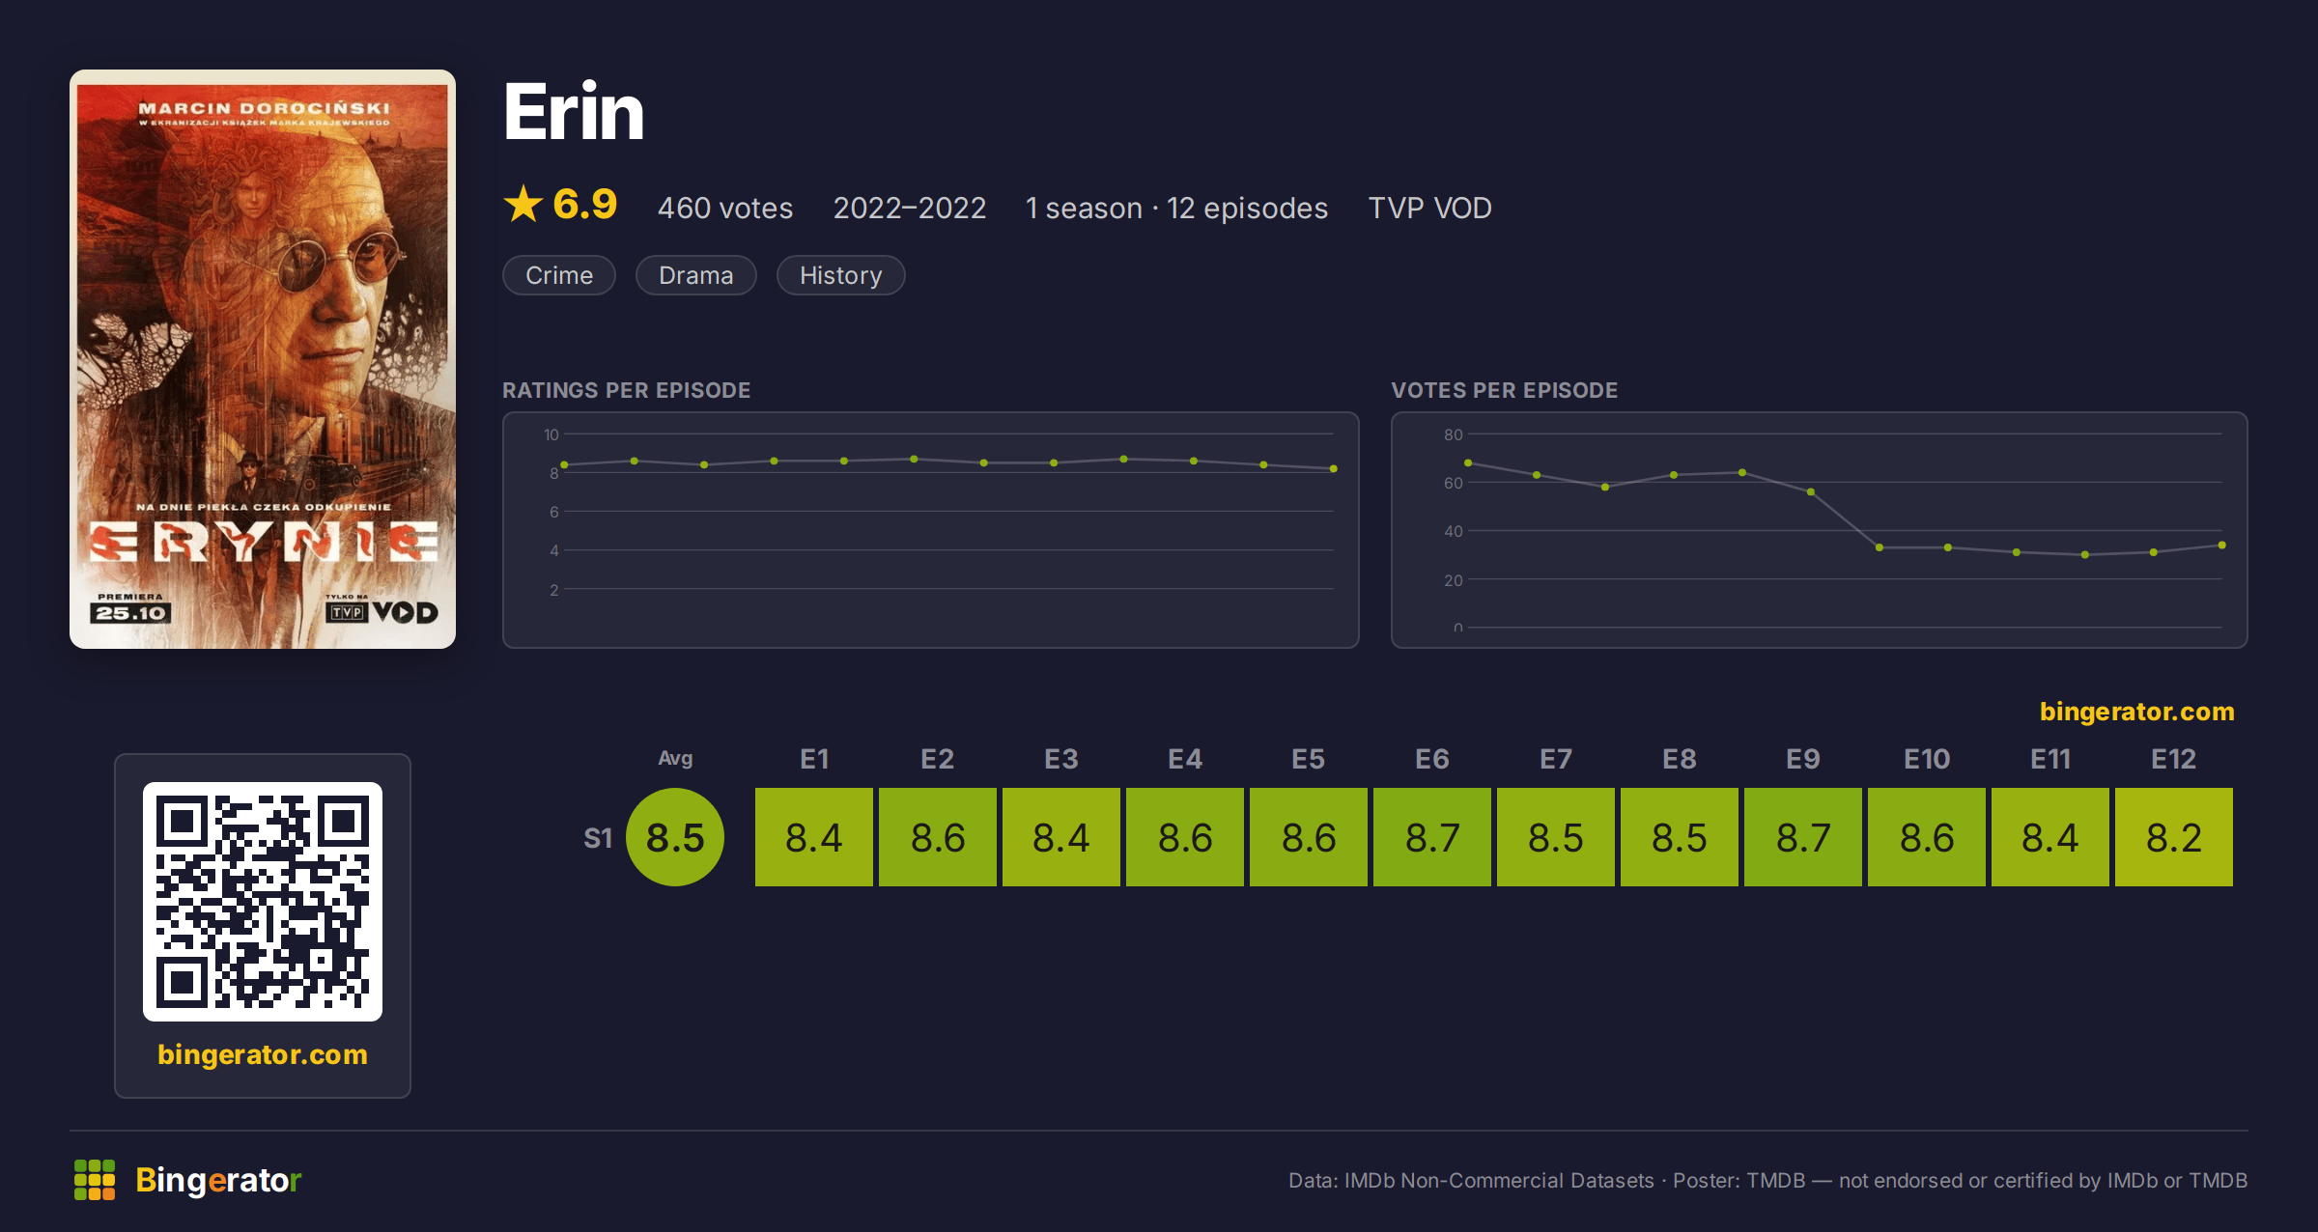This screenshot has height=1232, width=2318.
Task: Click the QR code image
Action: pyautogui.click(x=263, y=901)
